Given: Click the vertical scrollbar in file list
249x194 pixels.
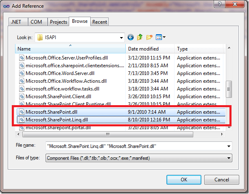Looking at the screenshot, I should coord(229,87).
